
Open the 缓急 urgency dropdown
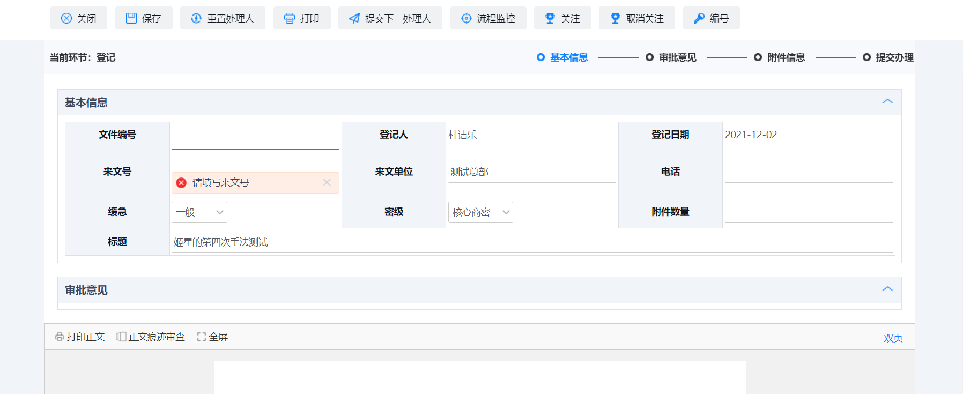point(199,212)
